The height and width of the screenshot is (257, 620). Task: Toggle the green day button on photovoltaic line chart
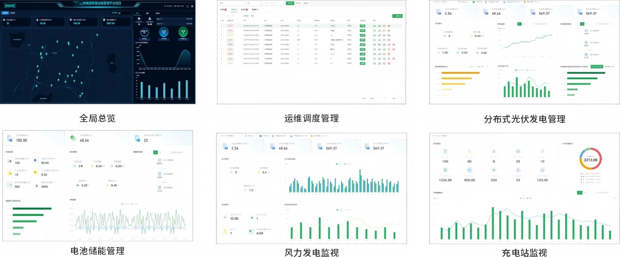coord(518,24)
